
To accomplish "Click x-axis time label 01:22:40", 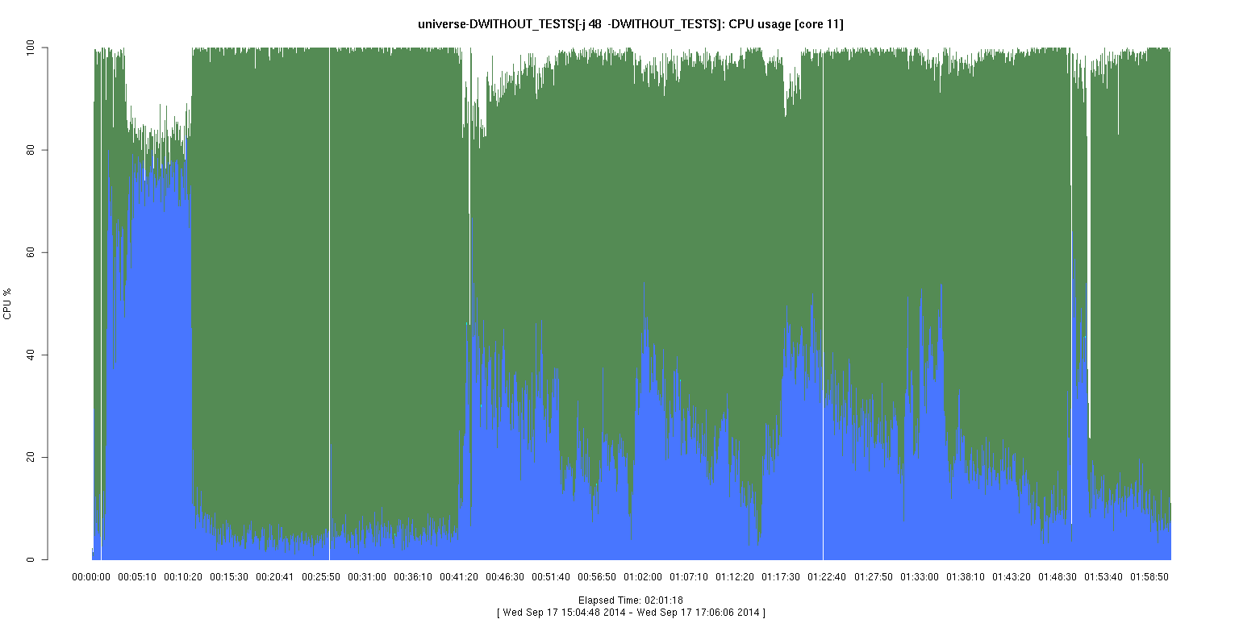I will pyautogui.click(x=827, y=577).
